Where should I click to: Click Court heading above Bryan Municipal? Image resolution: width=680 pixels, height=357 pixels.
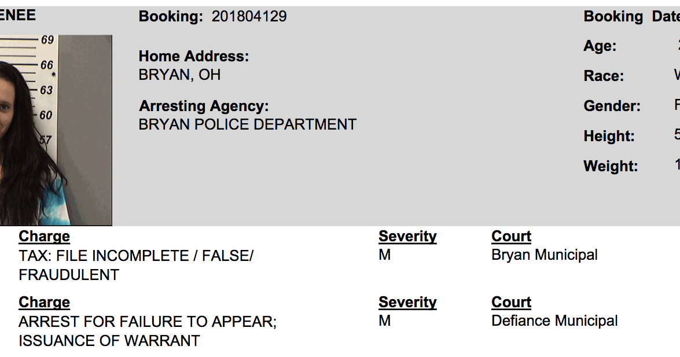[x=511, y=237]
